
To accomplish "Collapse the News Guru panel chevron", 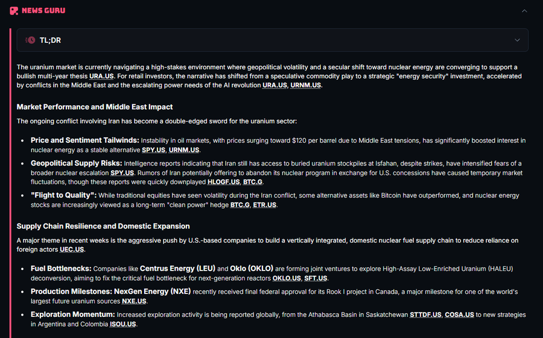I will click(x=524, y=11).
